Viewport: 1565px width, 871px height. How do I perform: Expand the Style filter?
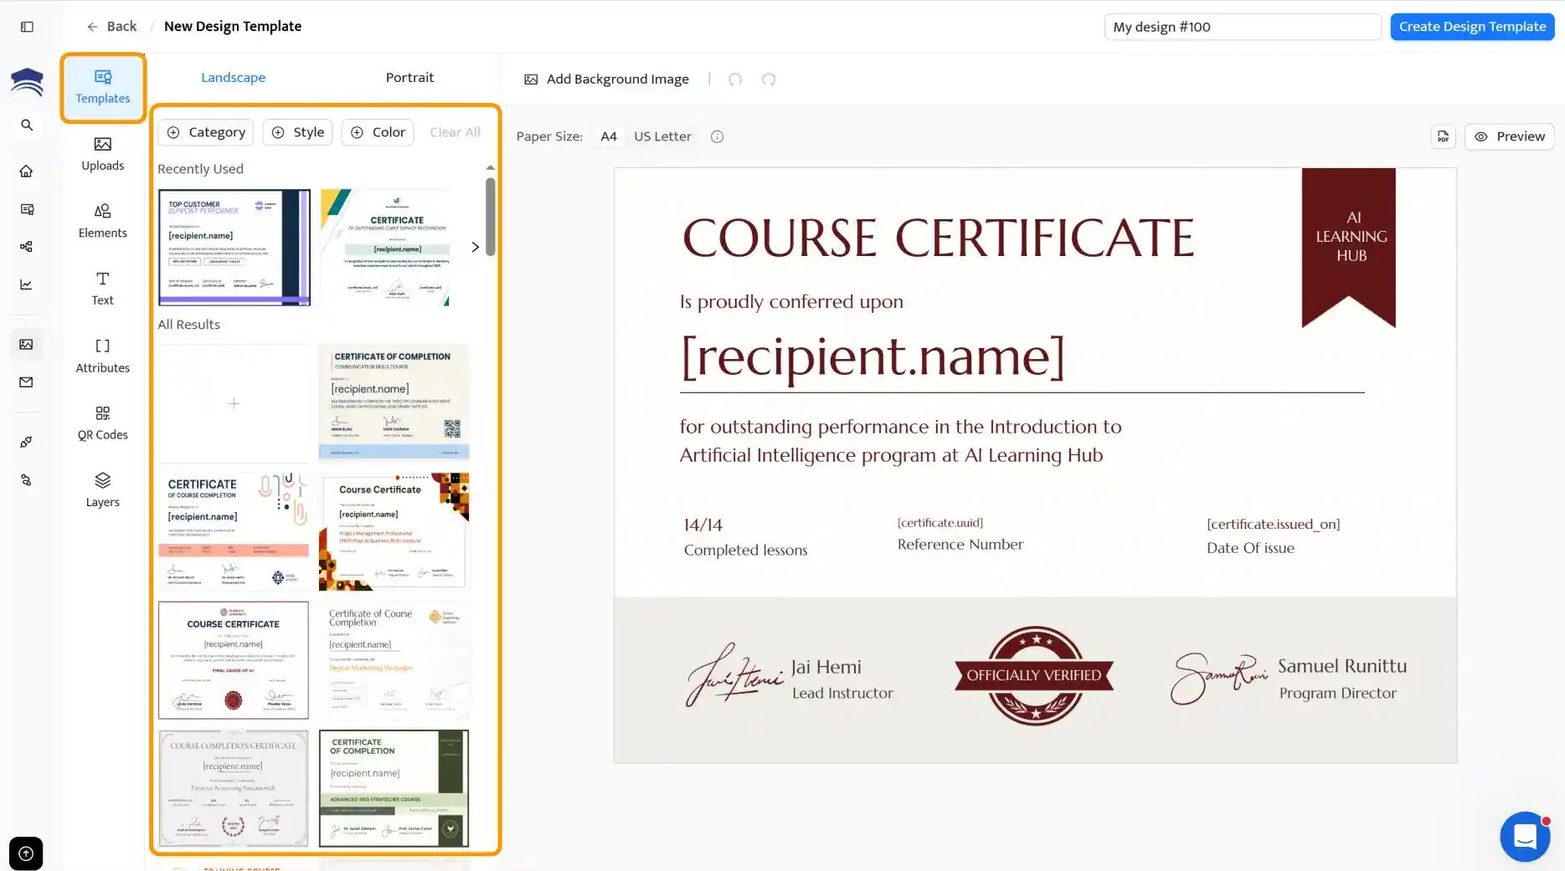point(298,132)
